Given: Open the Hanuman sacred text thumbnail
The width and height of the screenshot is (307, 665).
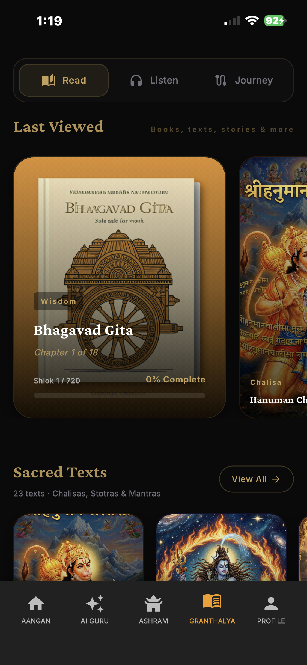Looking at the screenshot, I should point(79,547).
